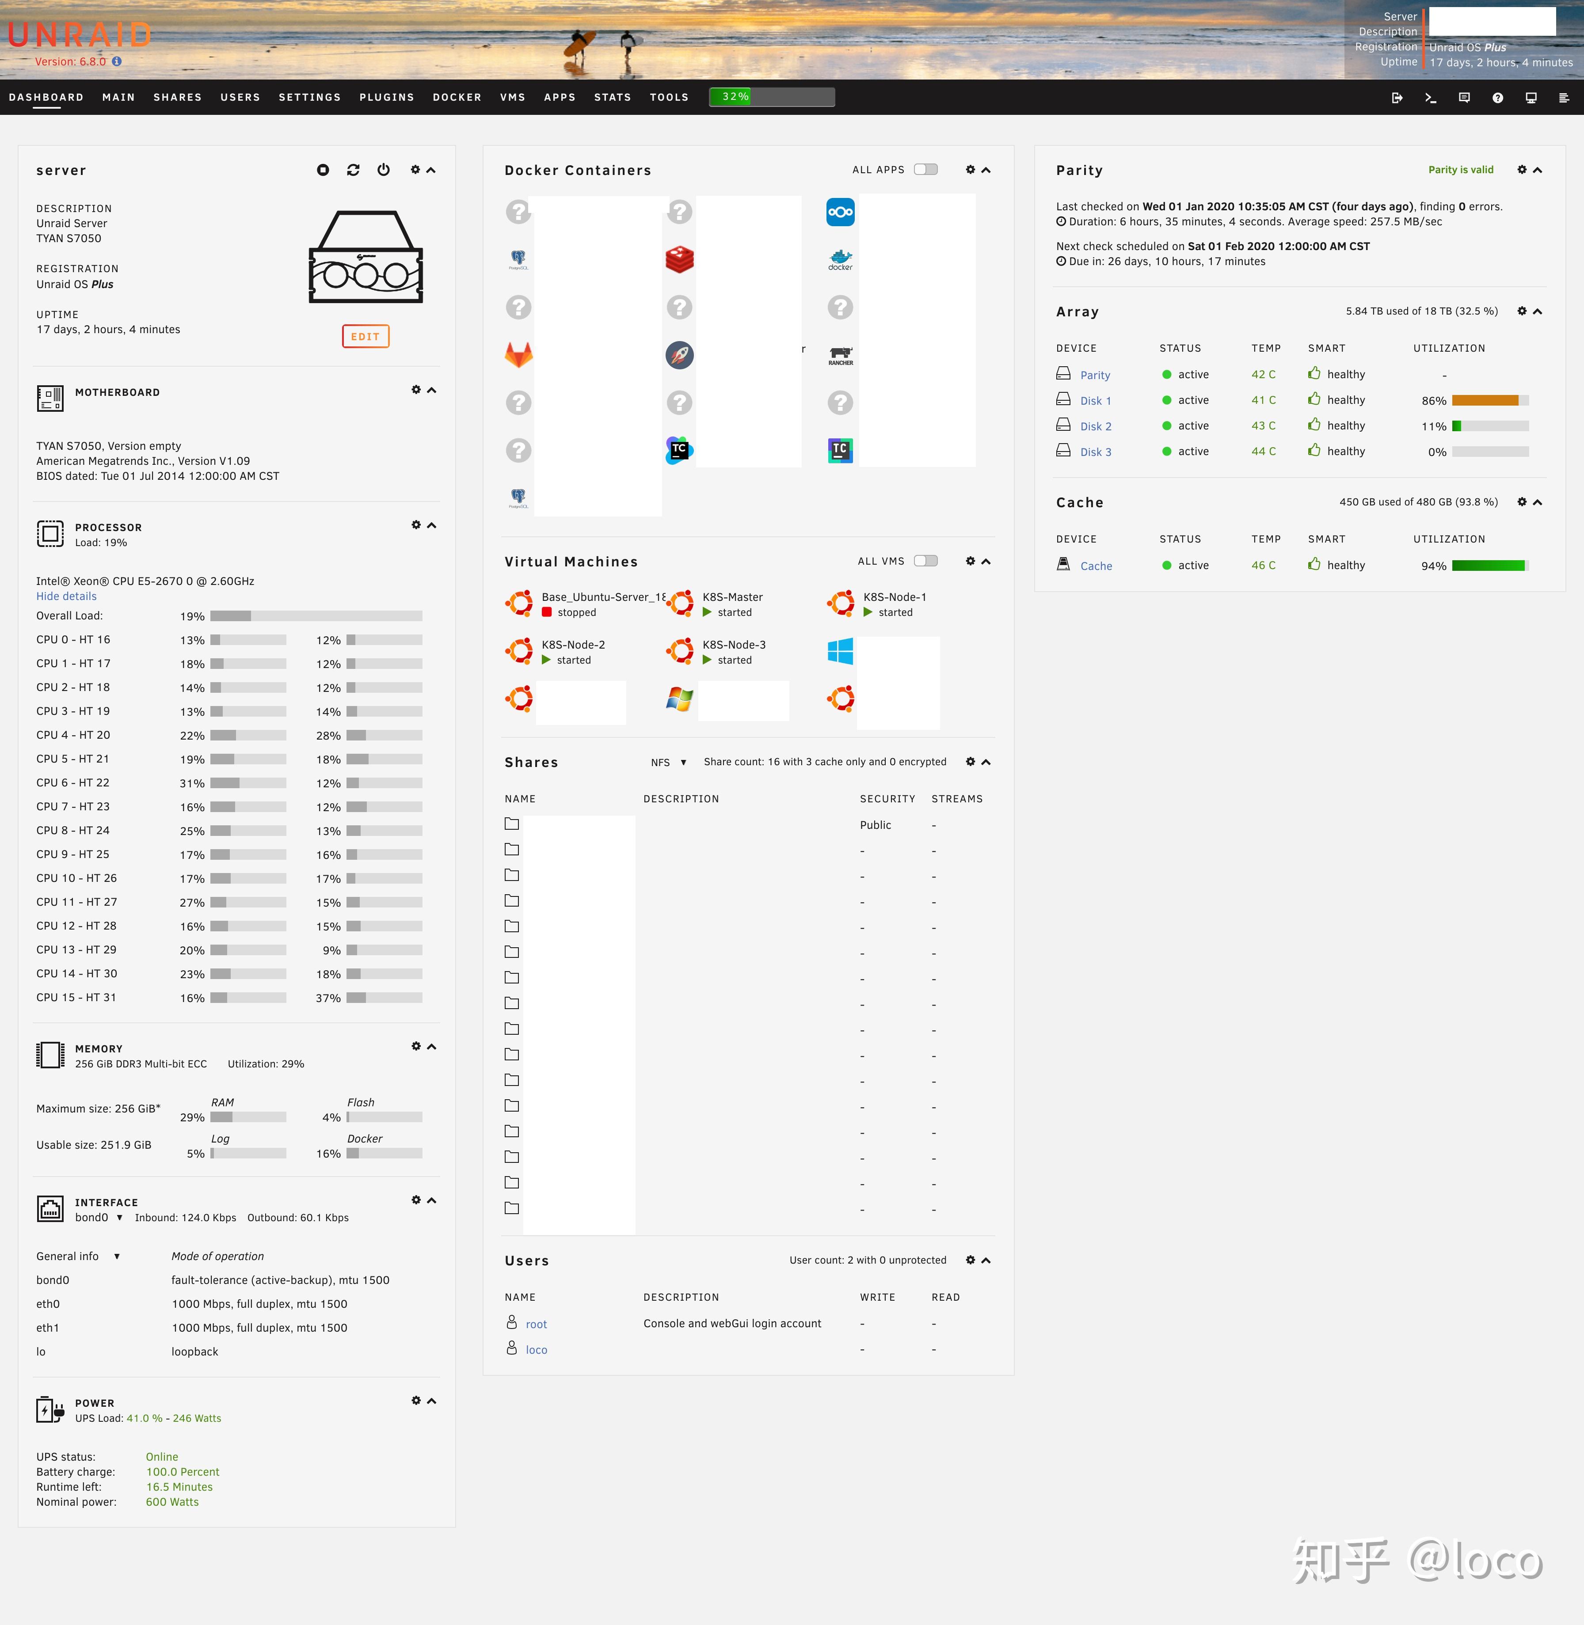
Task: Open the terminal icon in top bar
Action: point(1431,97)
